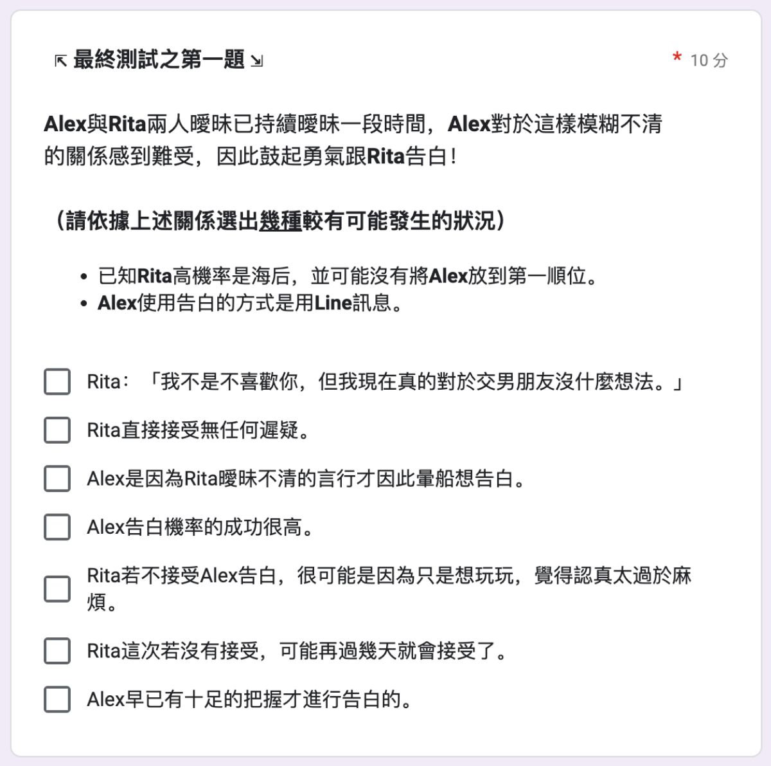771x766 pixels.
Task: Toggle the Rita再過幾天就會接受 checkbox
Action: (57, 651)
